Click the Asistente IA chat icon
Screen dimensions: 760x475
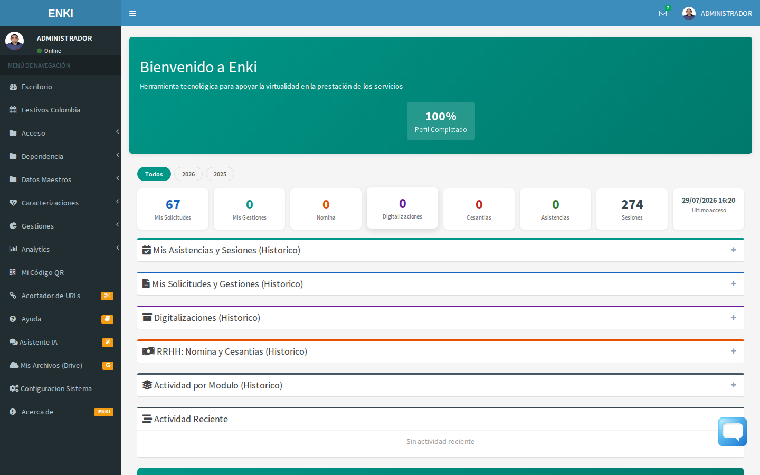14,342
